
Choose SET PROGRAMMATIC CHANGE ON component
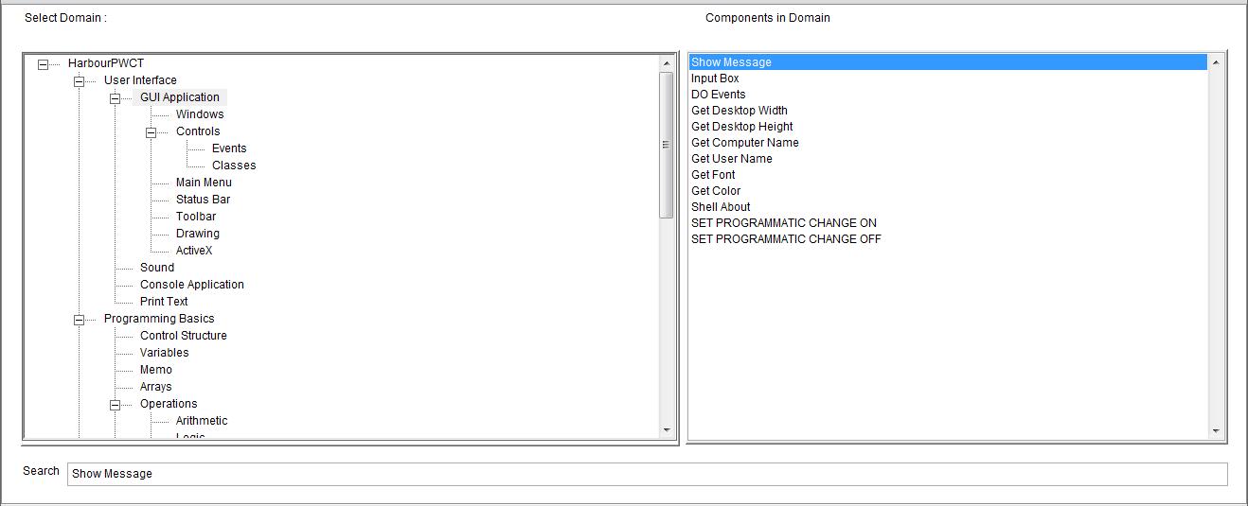pyautogui.click(x=948, y=223)
